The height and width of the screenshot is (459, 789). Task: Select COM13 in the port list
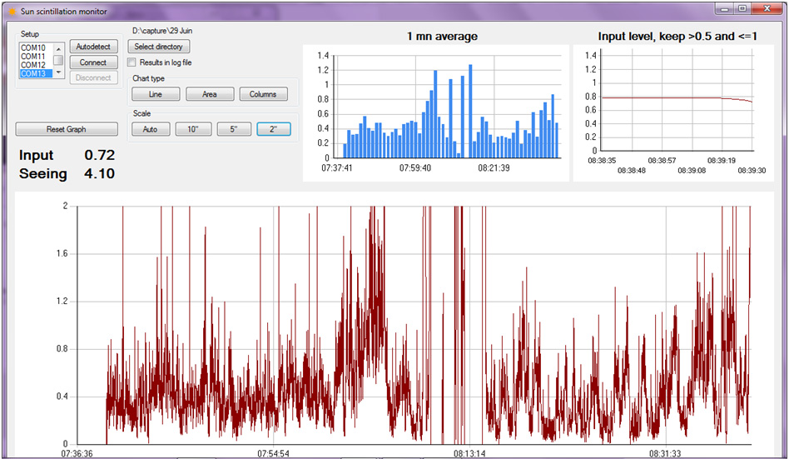click(x=36, y=73)
